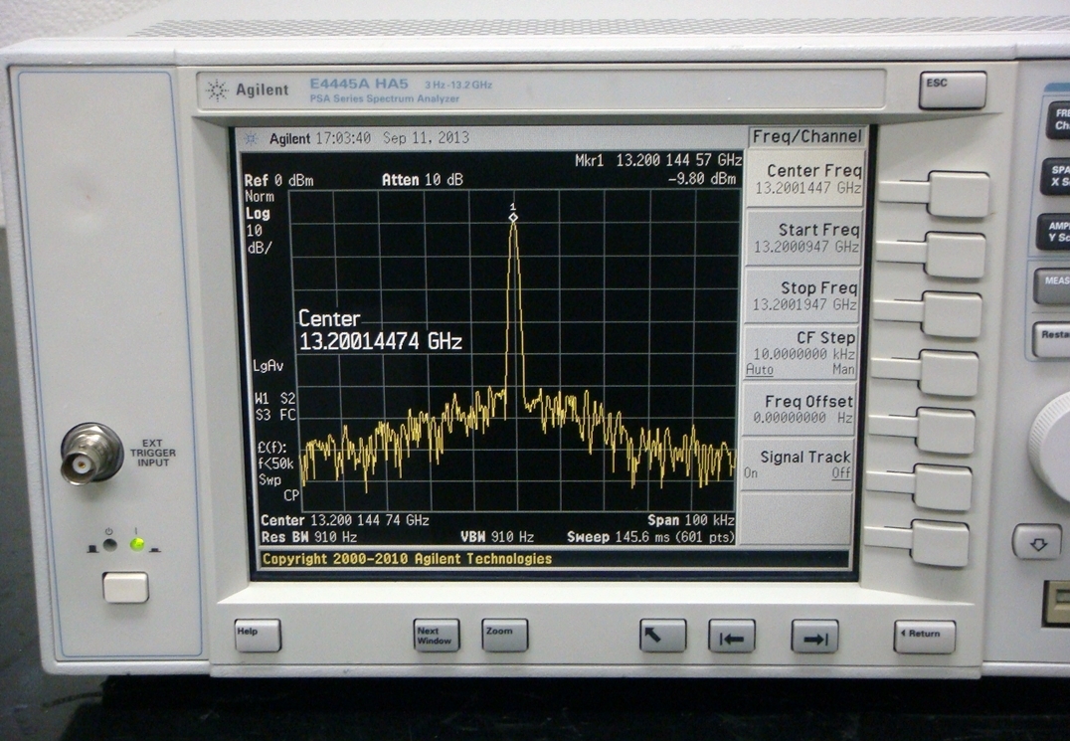
Task: Click the 0.00000000 Hz Freq Offset value
Action: 802,418
